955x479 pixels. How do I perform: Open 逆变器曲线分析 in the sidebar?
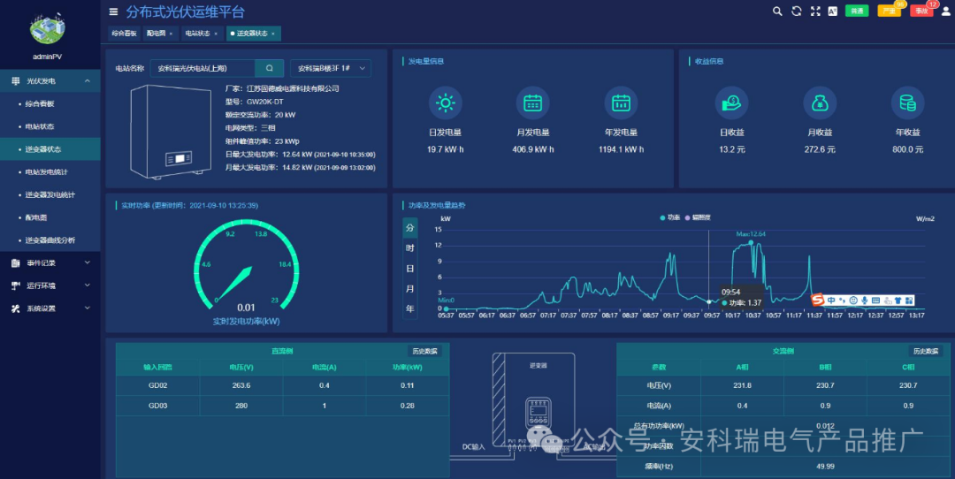coord(50,240)
